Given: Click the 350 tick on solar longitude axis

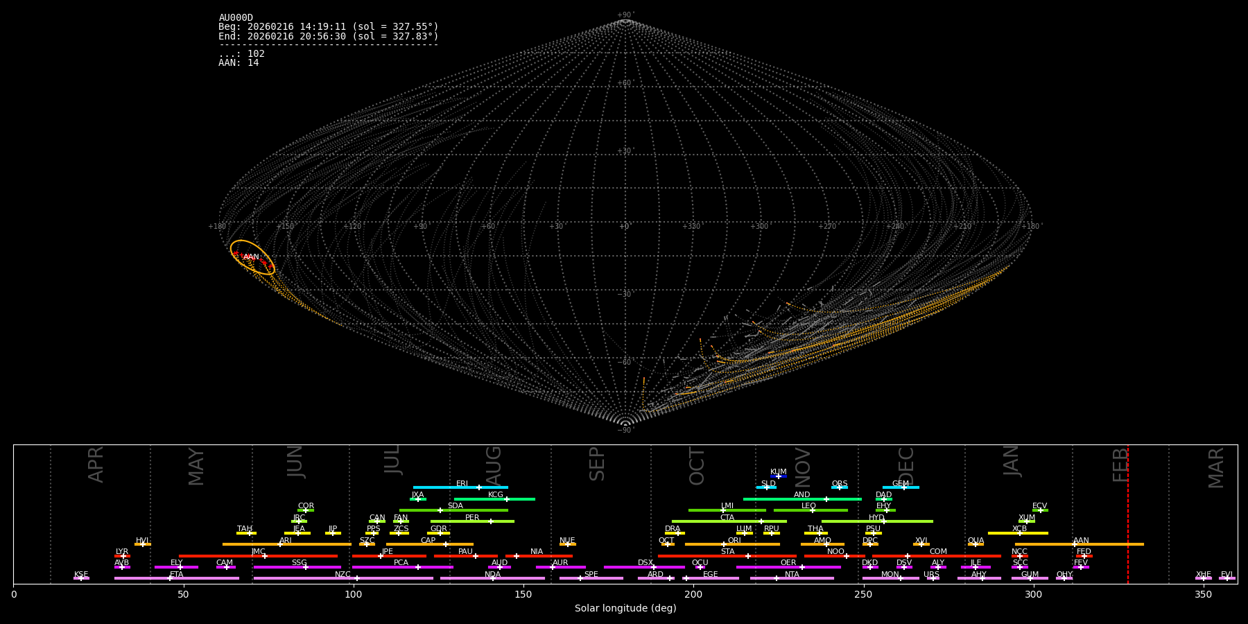Looking at the screenshot, I should 1204,594.
